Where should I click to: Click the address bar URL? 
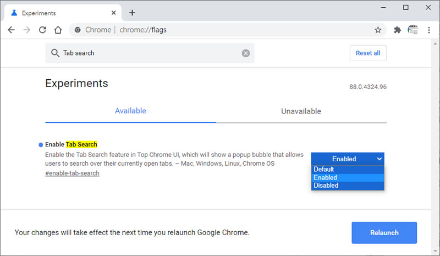tap(143, 30)
